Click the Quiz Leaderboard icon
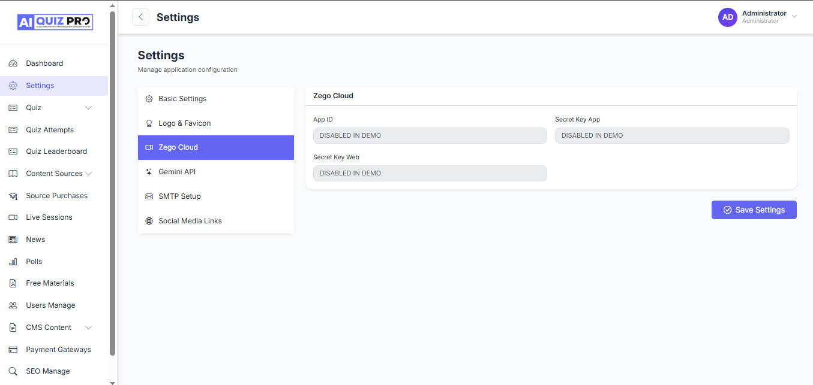Viewport: 813px width, 385px height. point(13,151)
